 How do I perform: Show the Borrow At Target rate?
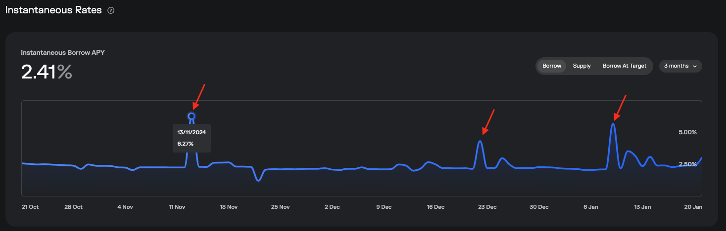[624, 66]
